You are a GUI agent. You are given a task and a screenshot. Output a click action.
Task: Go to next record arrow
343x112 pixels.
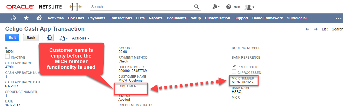click(316, 29)
